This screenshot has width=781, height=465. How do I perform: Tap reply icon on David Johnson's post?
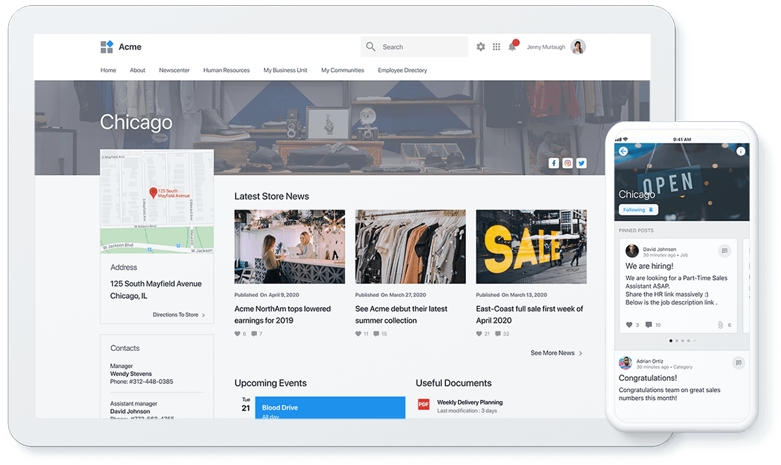pos(724,251)
